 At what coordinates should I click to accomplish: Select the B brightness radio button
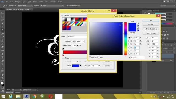129,44
